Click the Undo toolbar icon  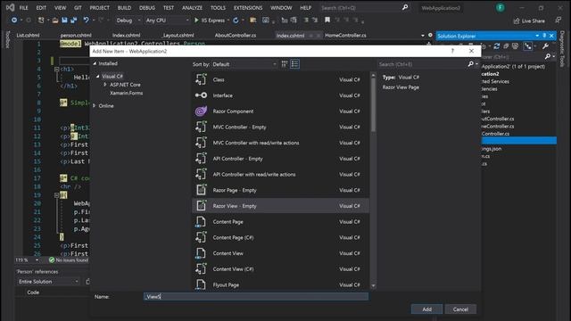tap(86, 21)
